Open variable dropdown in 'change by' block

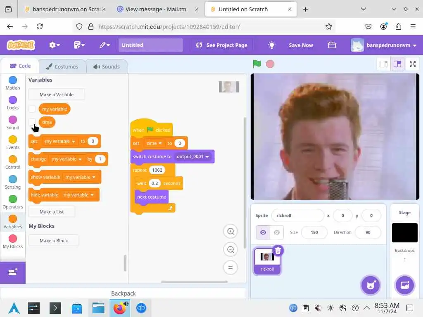(x=67, y=159)
